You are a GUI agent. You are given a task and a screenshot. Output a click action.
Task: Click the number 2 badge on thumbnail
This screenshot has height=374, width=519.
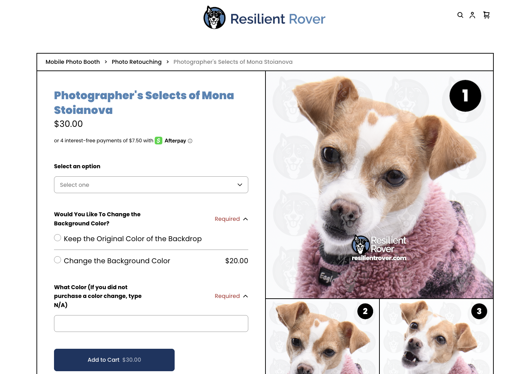pos(365,311)
